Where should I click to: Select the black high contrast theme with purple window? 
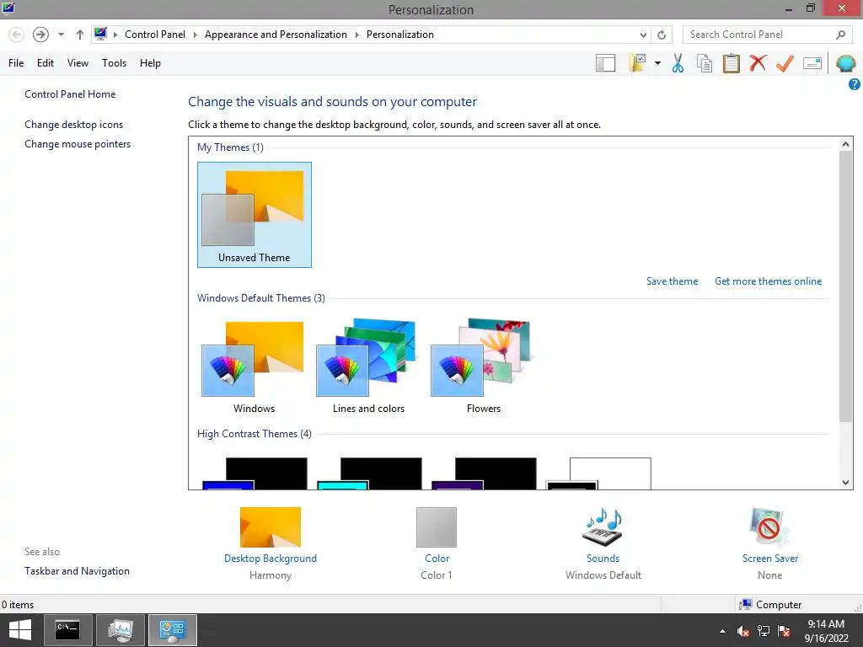tap(484, 473)
